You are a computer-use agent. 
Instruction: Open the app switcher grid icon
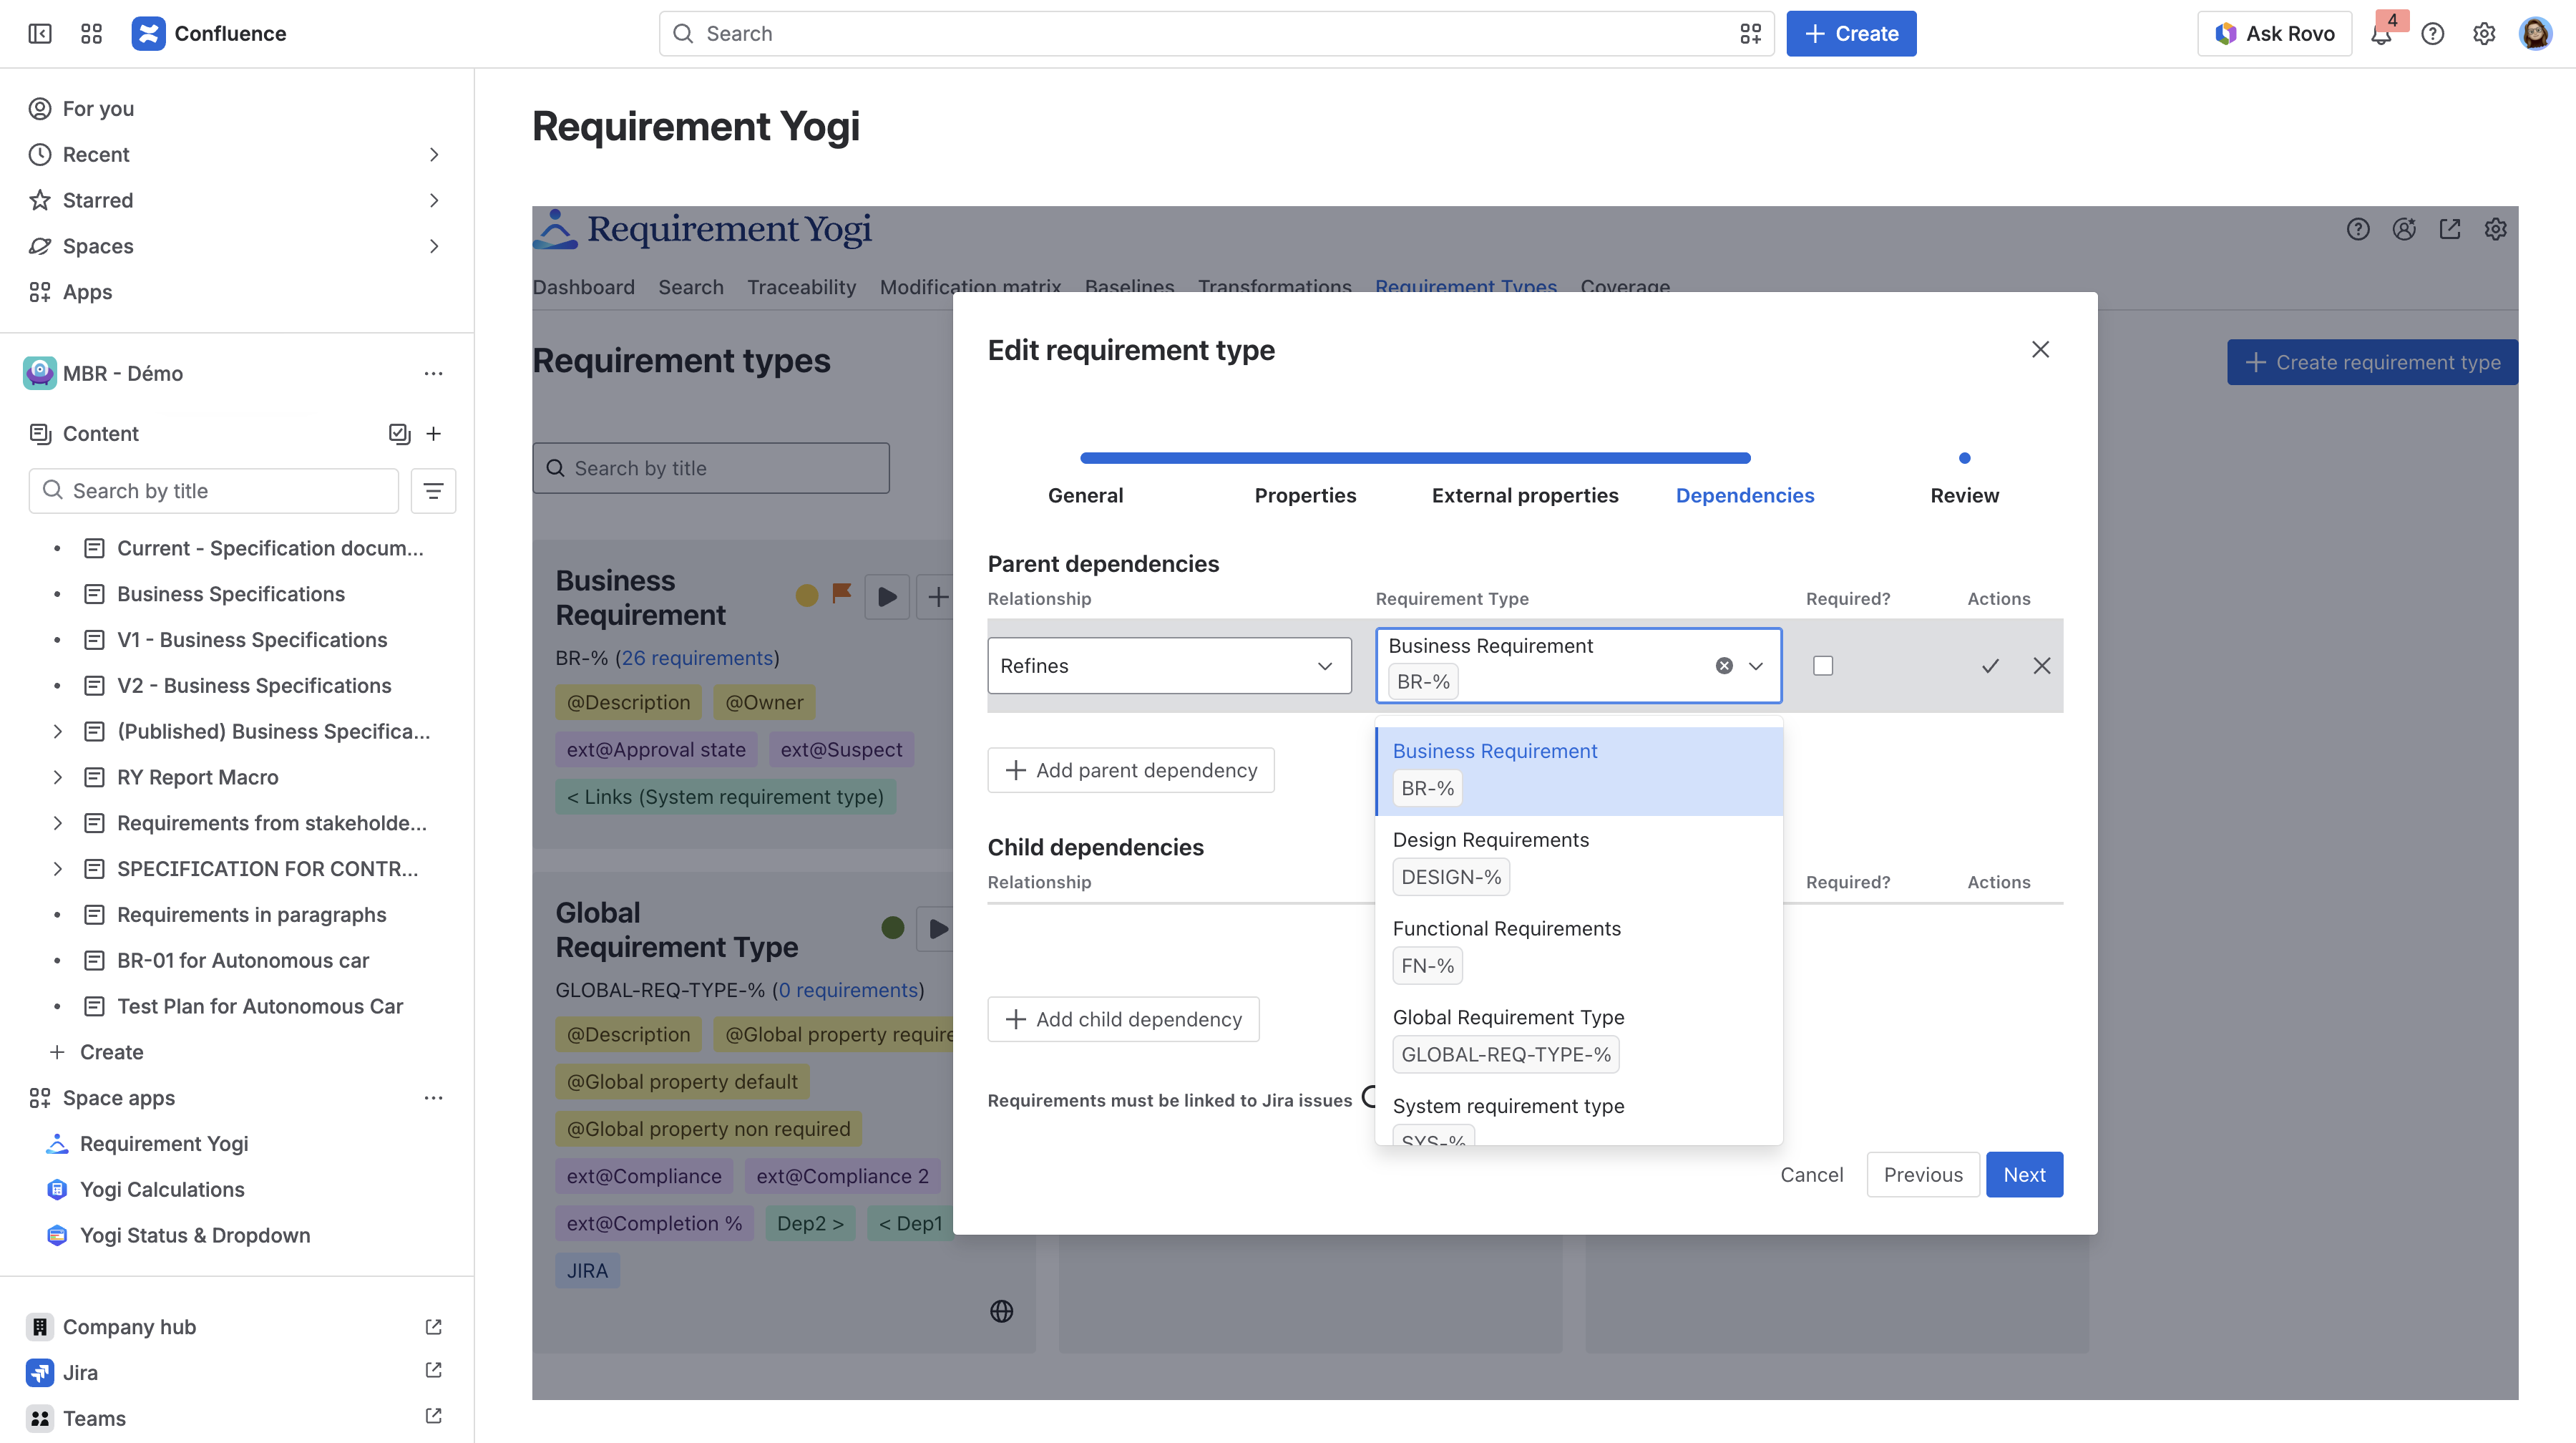91,33
